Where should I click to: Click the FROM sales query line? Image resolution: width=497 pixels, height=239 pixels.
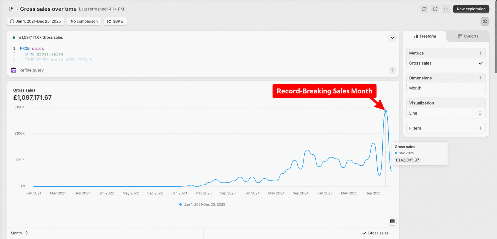(x=32, y=49)
